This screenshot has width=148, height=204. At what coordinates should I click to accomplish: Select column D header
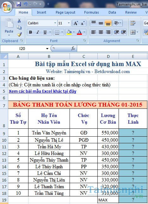tap(108, 57)
